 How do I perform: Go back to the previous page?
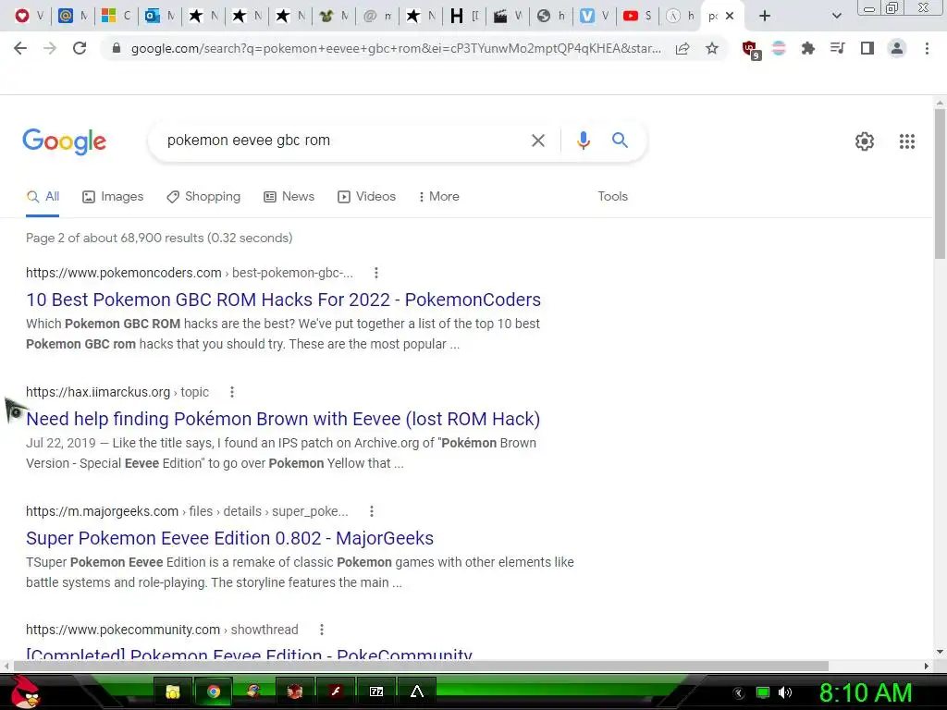[20, 48]
